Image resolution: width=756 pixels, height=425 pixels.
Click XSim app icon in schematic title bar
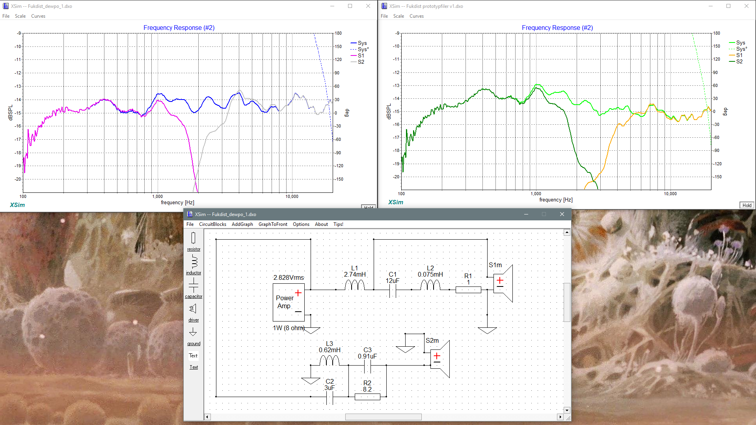pos(190,214)
